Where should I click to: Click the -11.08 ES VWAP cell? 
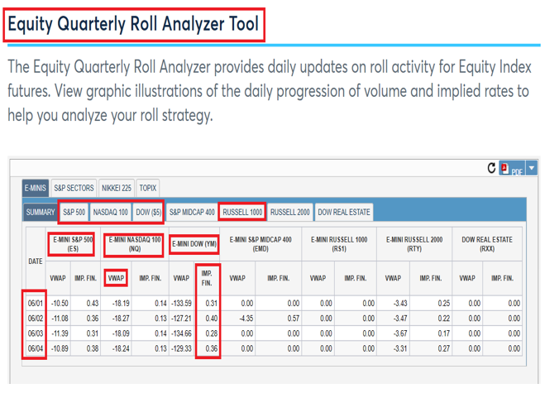pyautogui.click(x=60, y=319)
